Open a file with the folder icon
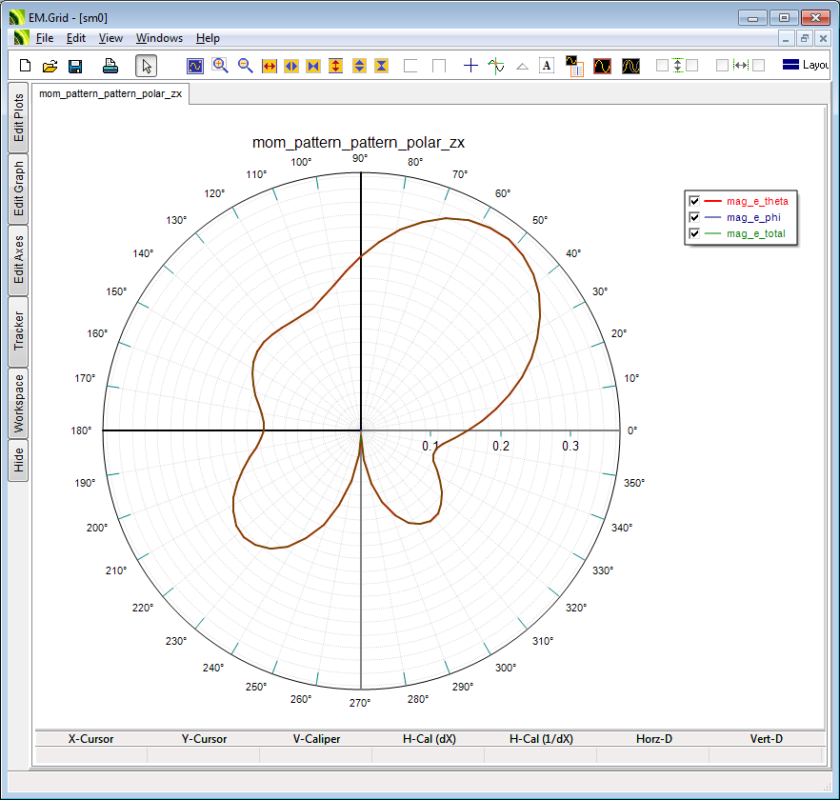Viewport: 840px width, 800px height. click(x=50, y=66)
